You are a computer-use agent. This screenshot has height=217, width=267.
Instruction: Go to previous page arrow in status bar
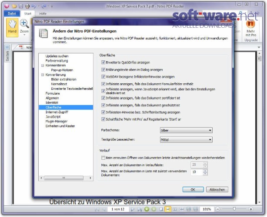103,209
